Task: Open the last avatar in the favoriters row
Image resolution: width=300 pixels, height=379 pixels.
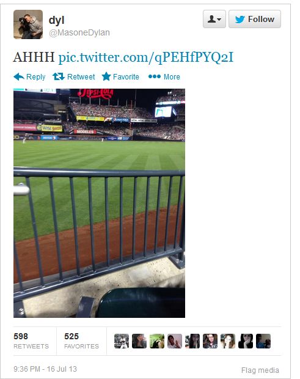Action: coord(263,341)
